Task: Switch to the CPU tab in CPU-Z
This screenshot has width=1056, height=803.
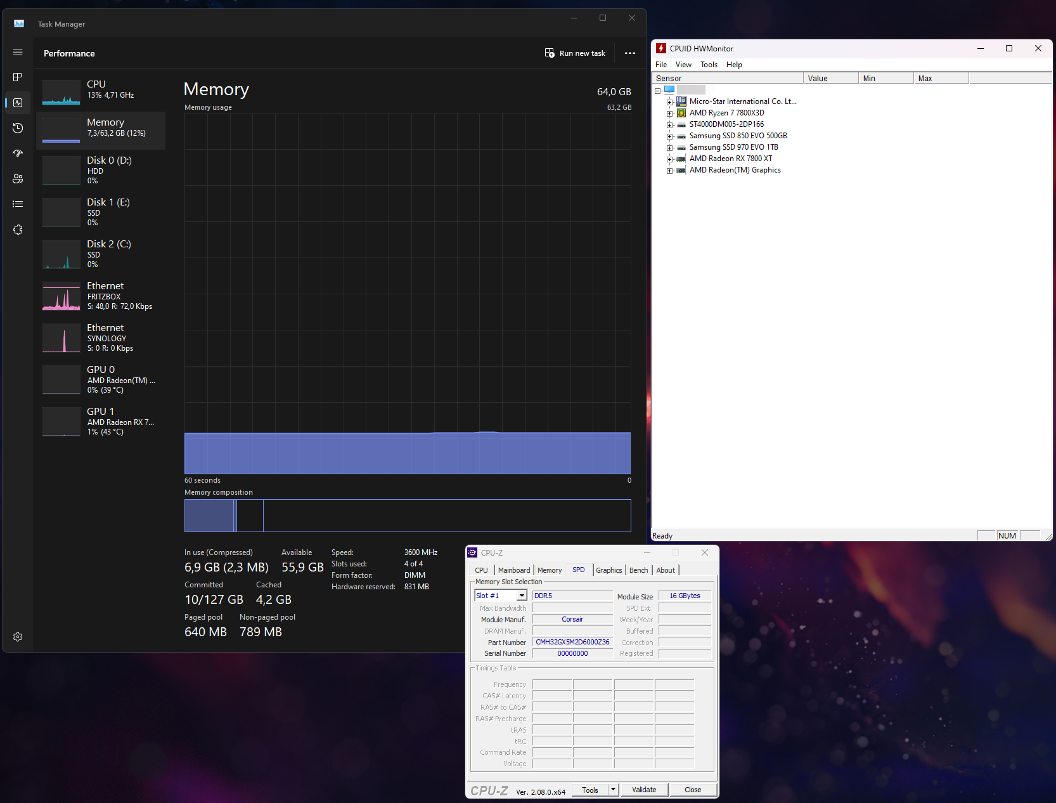Action: click(482, 570)
